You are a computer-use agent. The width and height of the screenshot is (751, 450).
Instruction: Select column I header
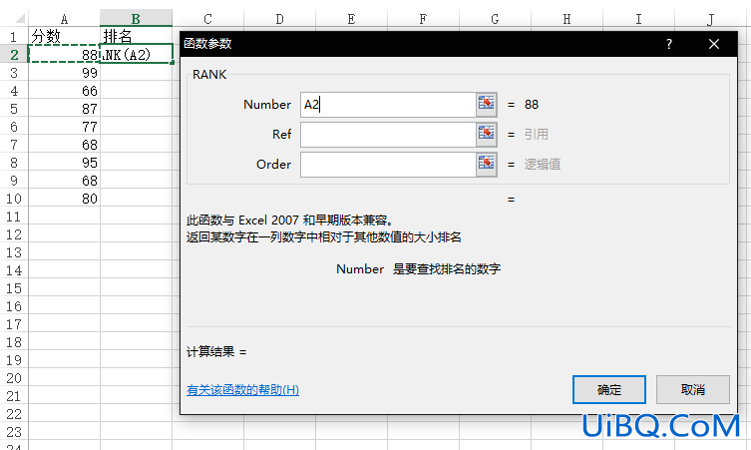click(x=638, y=19)
